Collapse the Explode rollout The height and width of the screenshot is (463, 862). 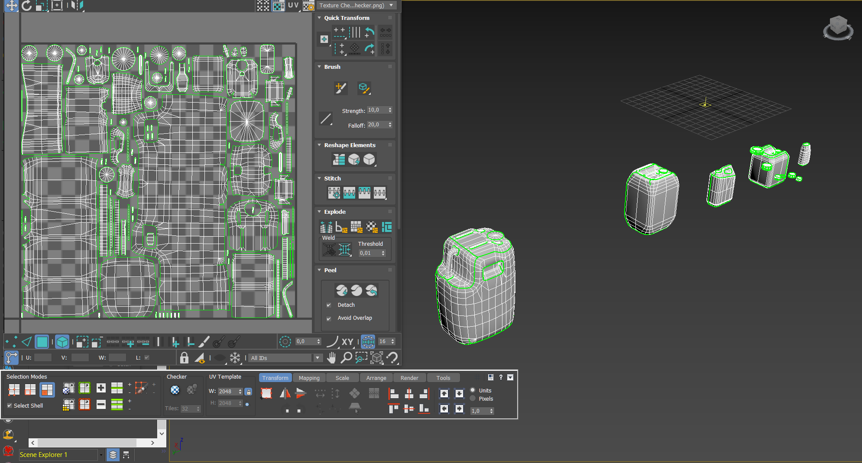(319, 212)
